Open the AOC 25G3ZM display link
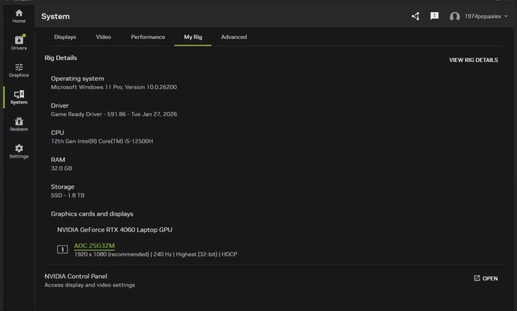Image resolution: width=517 pixels, height=311 pixels. coord(94,246)
